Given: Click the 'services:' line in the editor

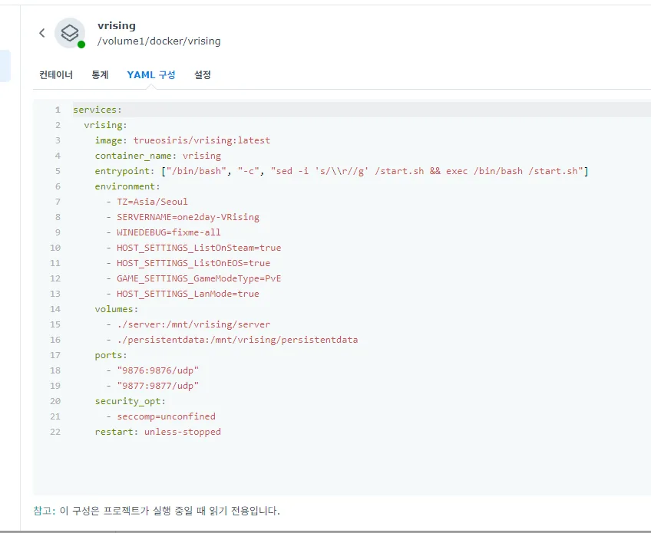Looking at the screenshot, I should point(97,110).
